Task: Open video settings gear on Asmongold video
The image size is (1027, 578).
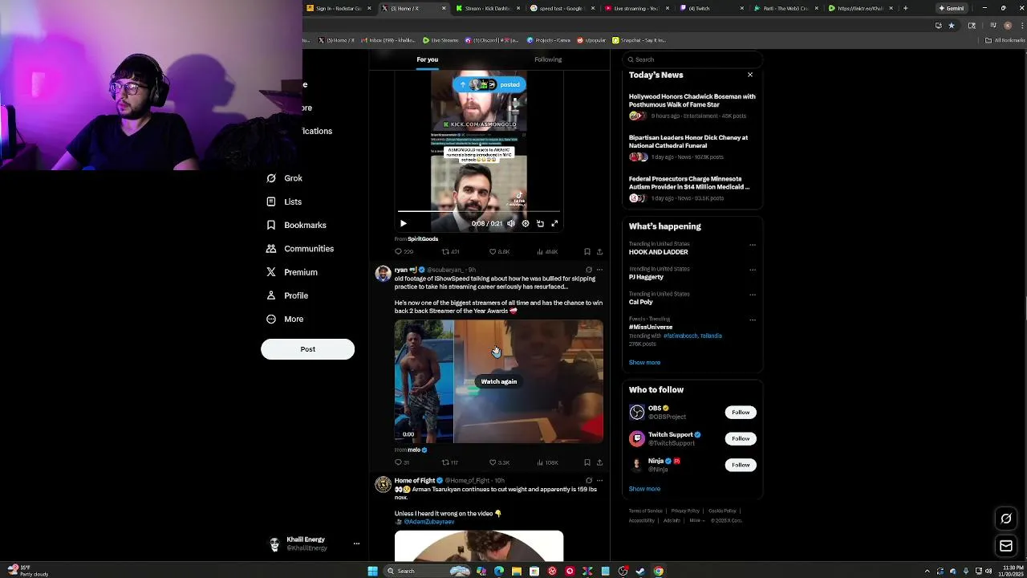Action: pyautogui.click(x=526, y=223)
